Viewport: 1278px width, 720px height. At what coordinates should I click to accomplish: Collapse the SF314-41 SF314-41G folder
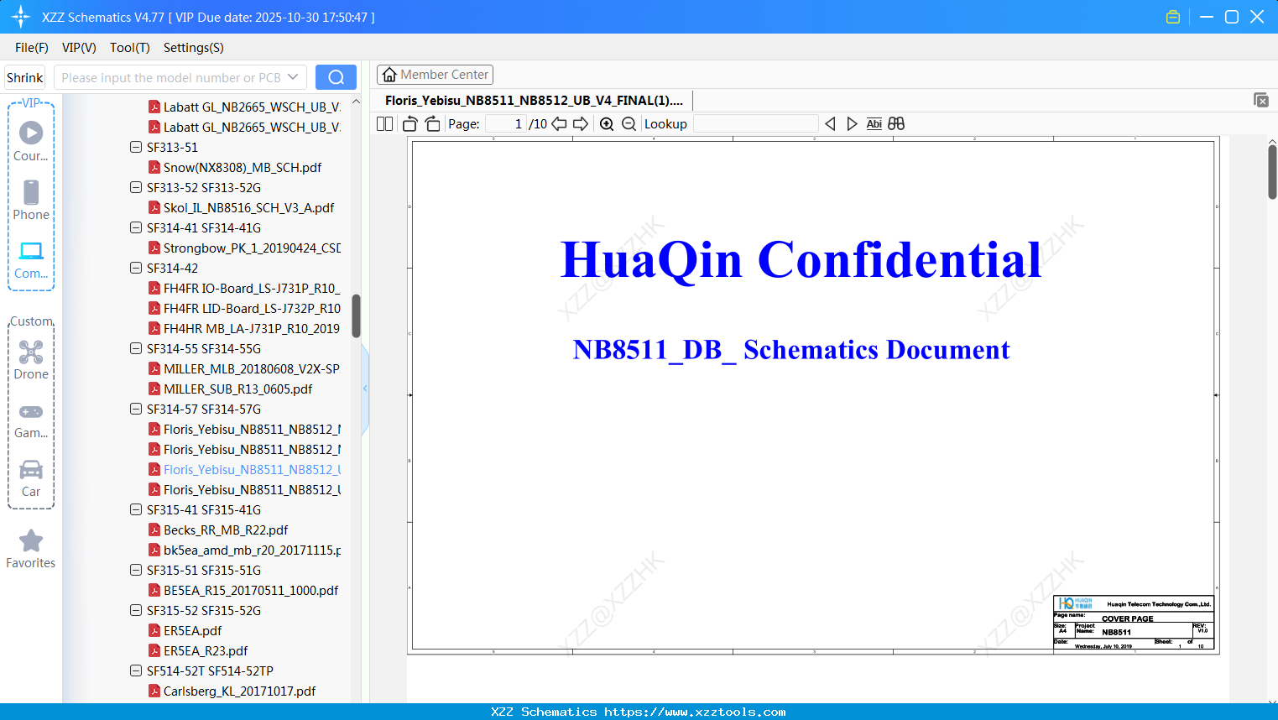tap(136, 227)
